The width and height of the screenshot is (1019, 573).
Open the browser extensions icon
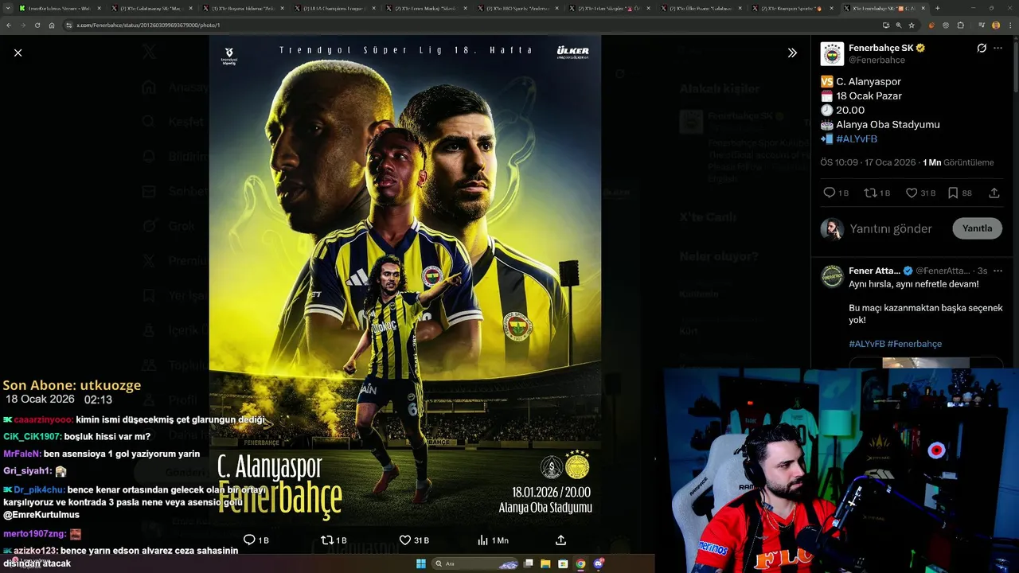tap(960, 25)
